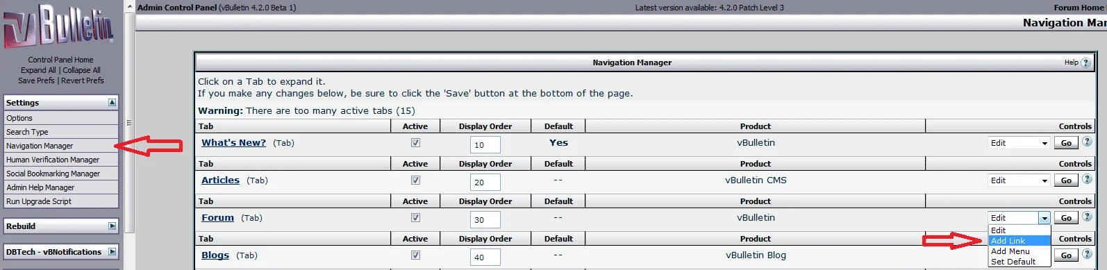This screenshot has width=1107, height=270.
Task: Open Navigation Manager help icon
Action: [x=1085, y=62]
